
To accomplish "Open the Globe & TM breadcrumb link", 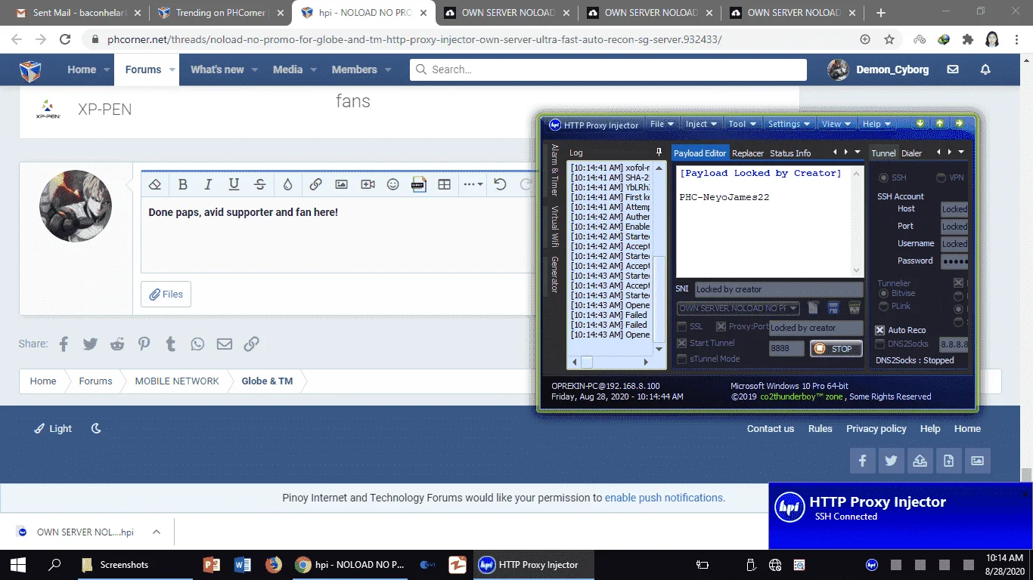I will point(267,381).
